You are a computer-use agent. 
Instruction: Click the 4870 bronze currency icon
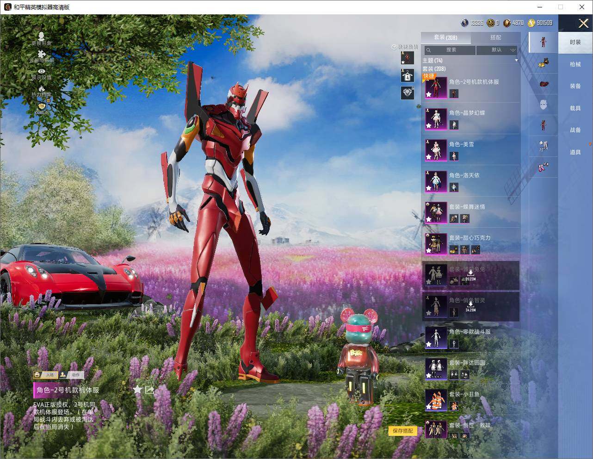[x=507, y=23]
